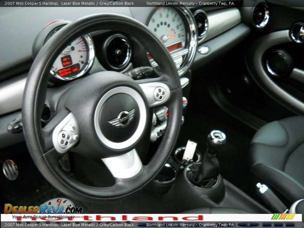This screenshot has height=228, width=304.
Task: Click the orange radio display in center dial
Action: click(175, 47)
